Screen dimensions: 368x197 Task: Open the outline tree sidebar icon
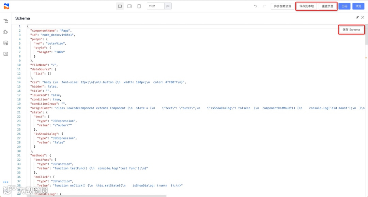tap(6, 21)
